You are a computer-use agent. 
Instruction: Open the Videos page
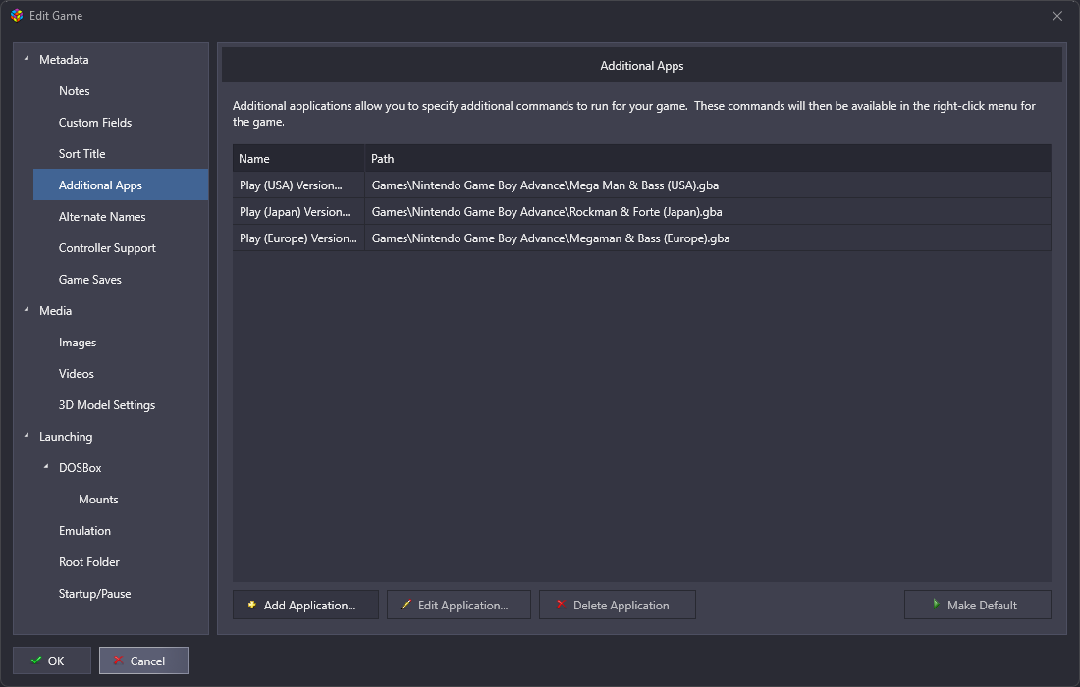click(76, 374)
